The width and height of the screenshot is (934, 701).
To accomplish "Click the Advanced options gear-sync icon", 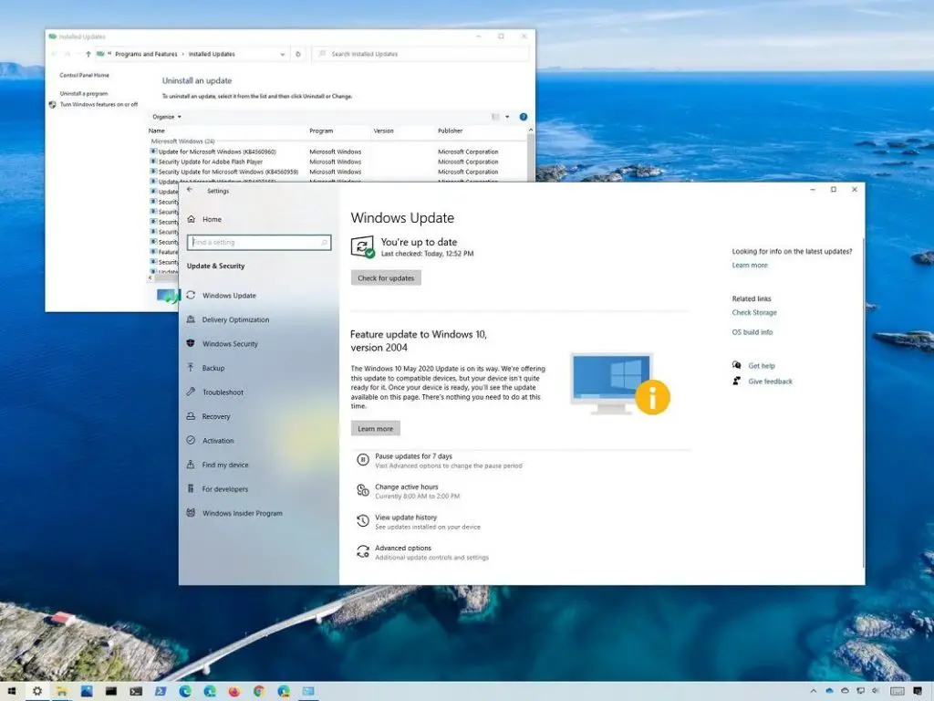I will click(362, 552).
